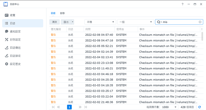Screen dimensions: 206x110
Task: Select log entry at 2022-02-03 04:46:18
Action: point(125,74)
